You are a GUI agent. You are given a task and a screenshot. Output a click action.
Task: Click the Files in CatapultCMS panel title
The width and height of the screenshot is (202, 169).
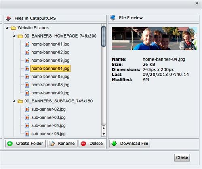(x=35, y=18)
